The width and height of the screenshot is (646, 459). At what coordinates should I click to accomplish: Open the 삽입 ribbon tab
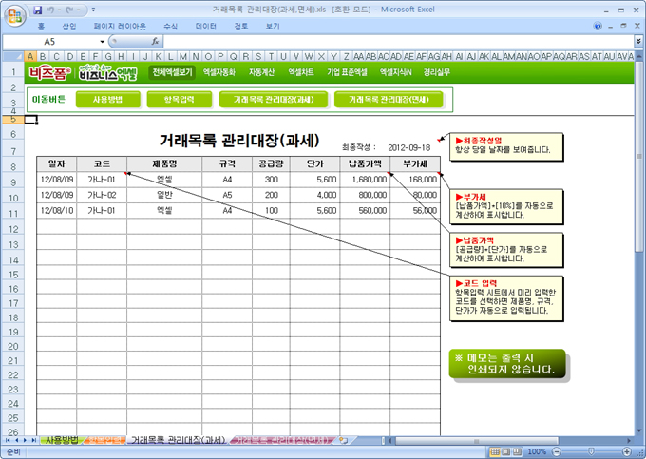point(69,27)
